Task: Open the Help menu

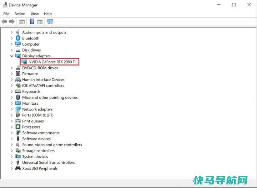Action: click(48, 14)
